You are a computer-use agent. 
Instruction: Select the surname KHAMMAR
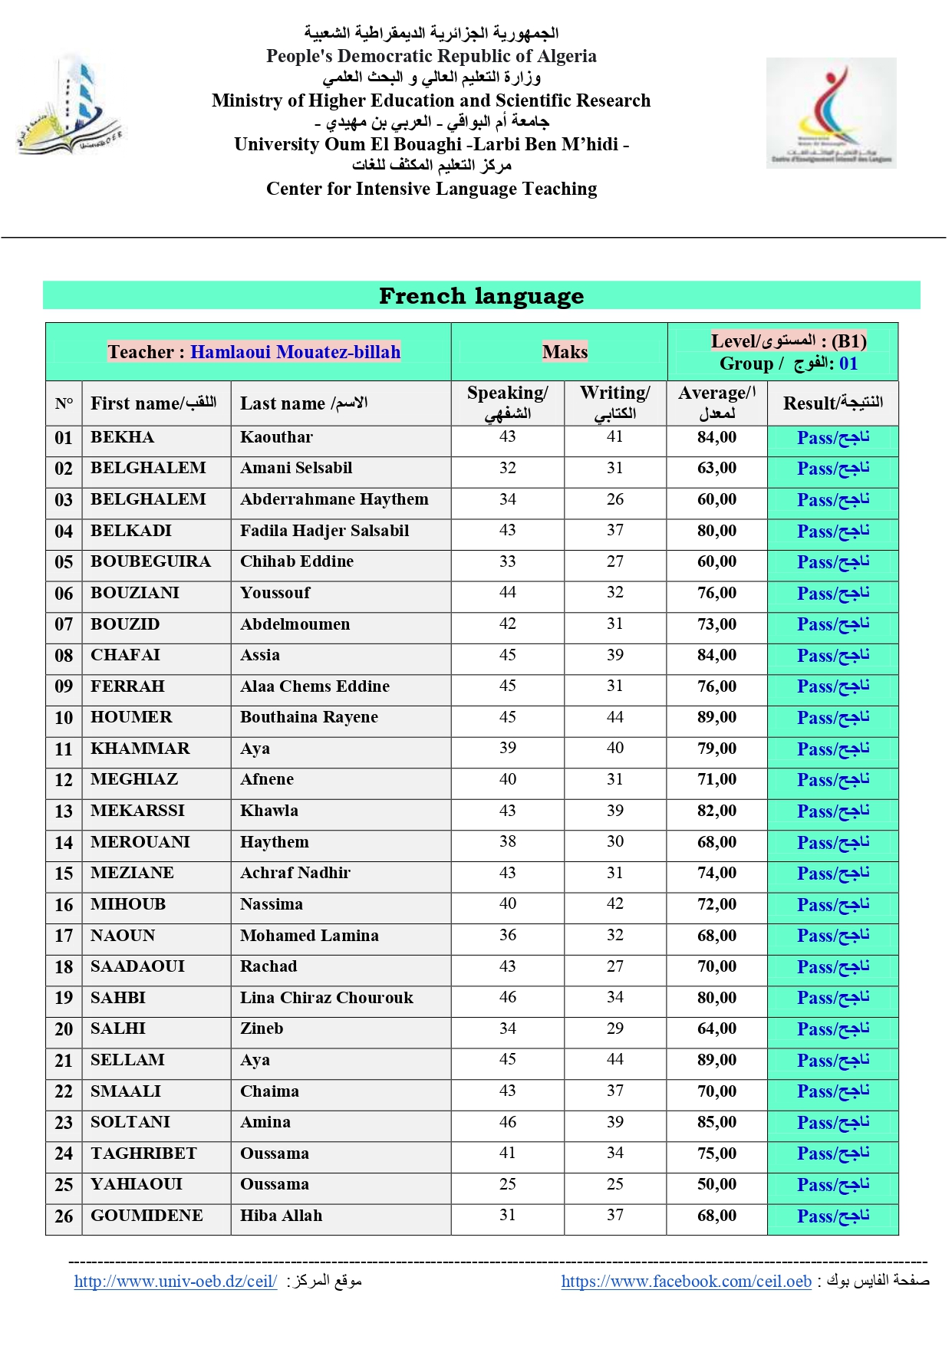click(140, 749)
